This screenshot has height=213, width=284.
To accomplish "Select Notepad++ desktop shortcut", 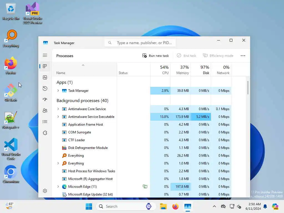I will 11,120.
